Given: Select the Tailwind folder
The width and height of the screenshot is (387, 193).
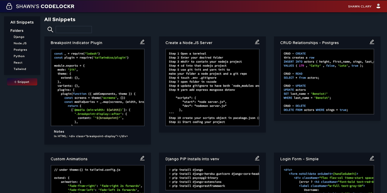Looking at the screenshot, I should pyautogui.click(x=20, y=69).
